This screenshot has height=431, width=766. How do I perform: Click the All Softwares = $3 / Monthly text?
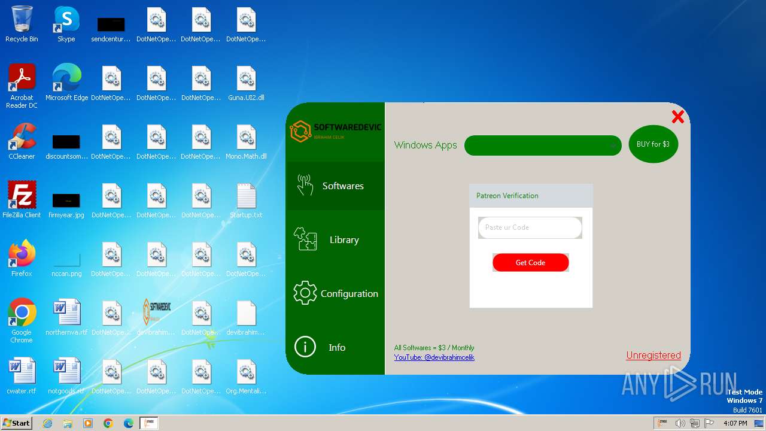click(434, 348)
